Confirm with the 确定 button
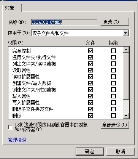 pyautogui.click(x=90, y=151)
